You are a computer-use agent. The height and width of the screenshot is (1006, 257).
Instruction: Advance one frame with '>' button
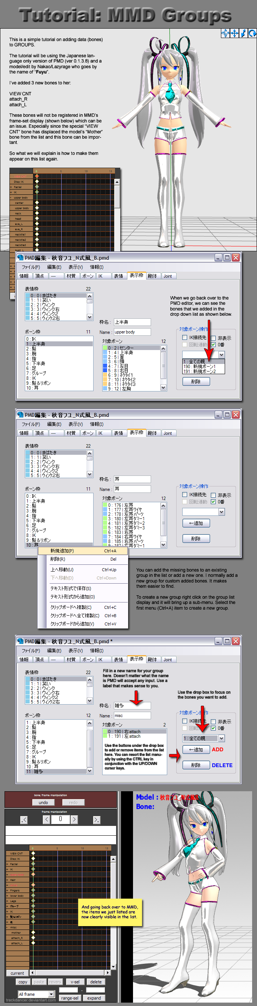[x=74, y=819]
